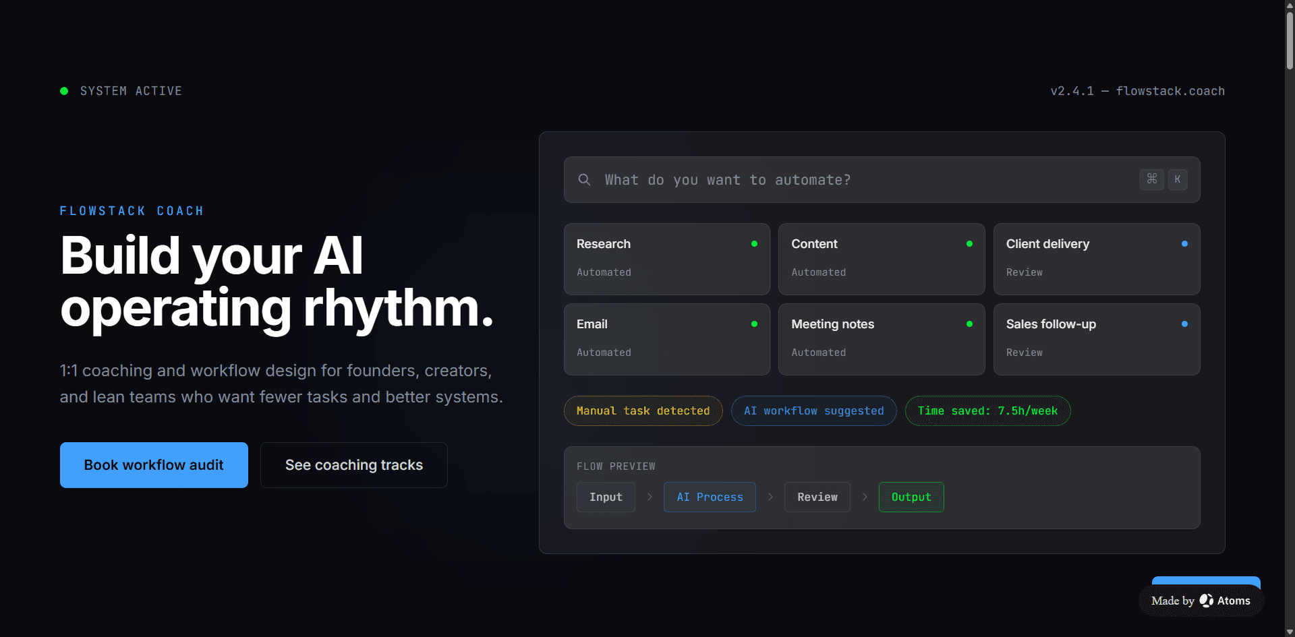1295x637 pixels.
Task: Click the K shortcut key badge
Action: [1178, 179]
